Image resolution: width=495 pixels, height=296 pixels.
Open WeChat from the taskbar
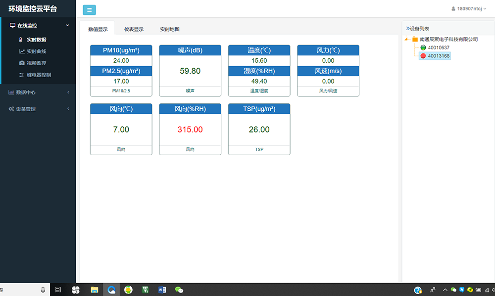coord(179,290)
